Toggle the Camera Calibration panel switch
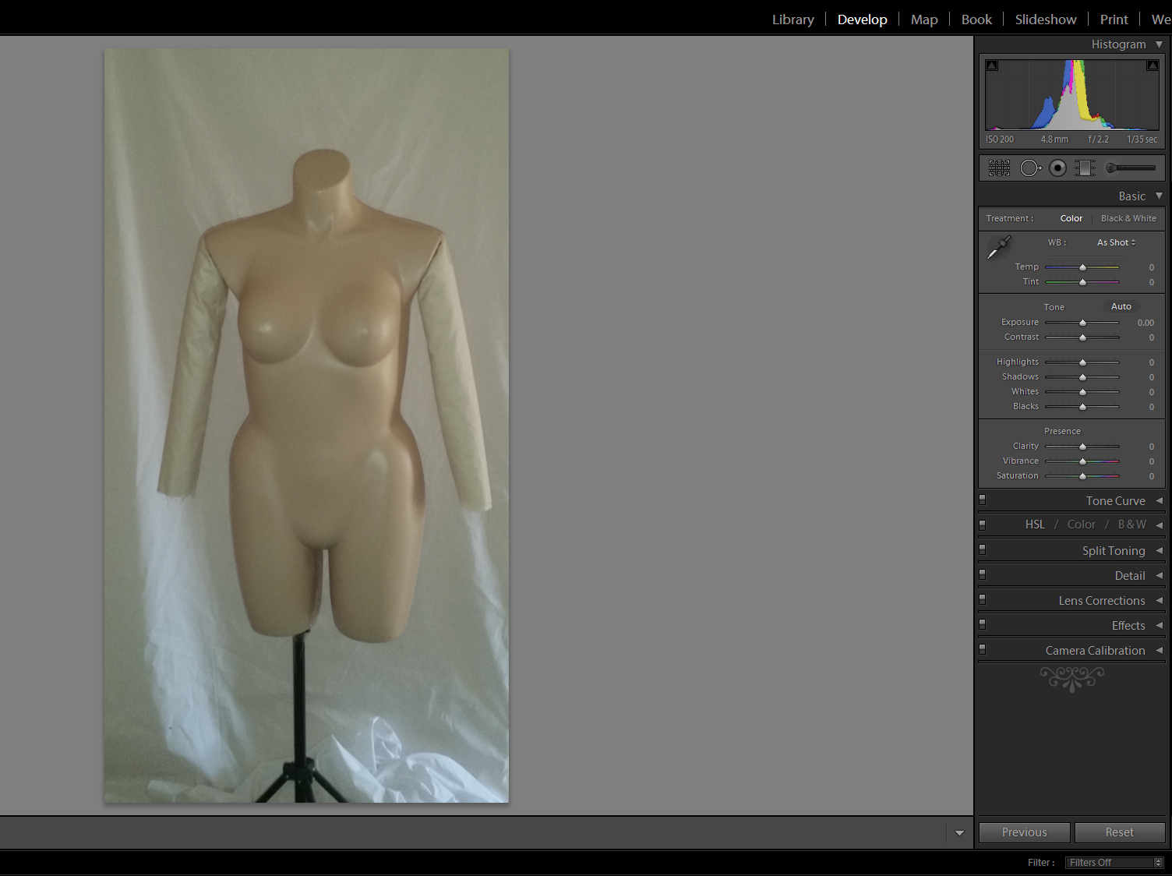 click(x=983, y=649)
